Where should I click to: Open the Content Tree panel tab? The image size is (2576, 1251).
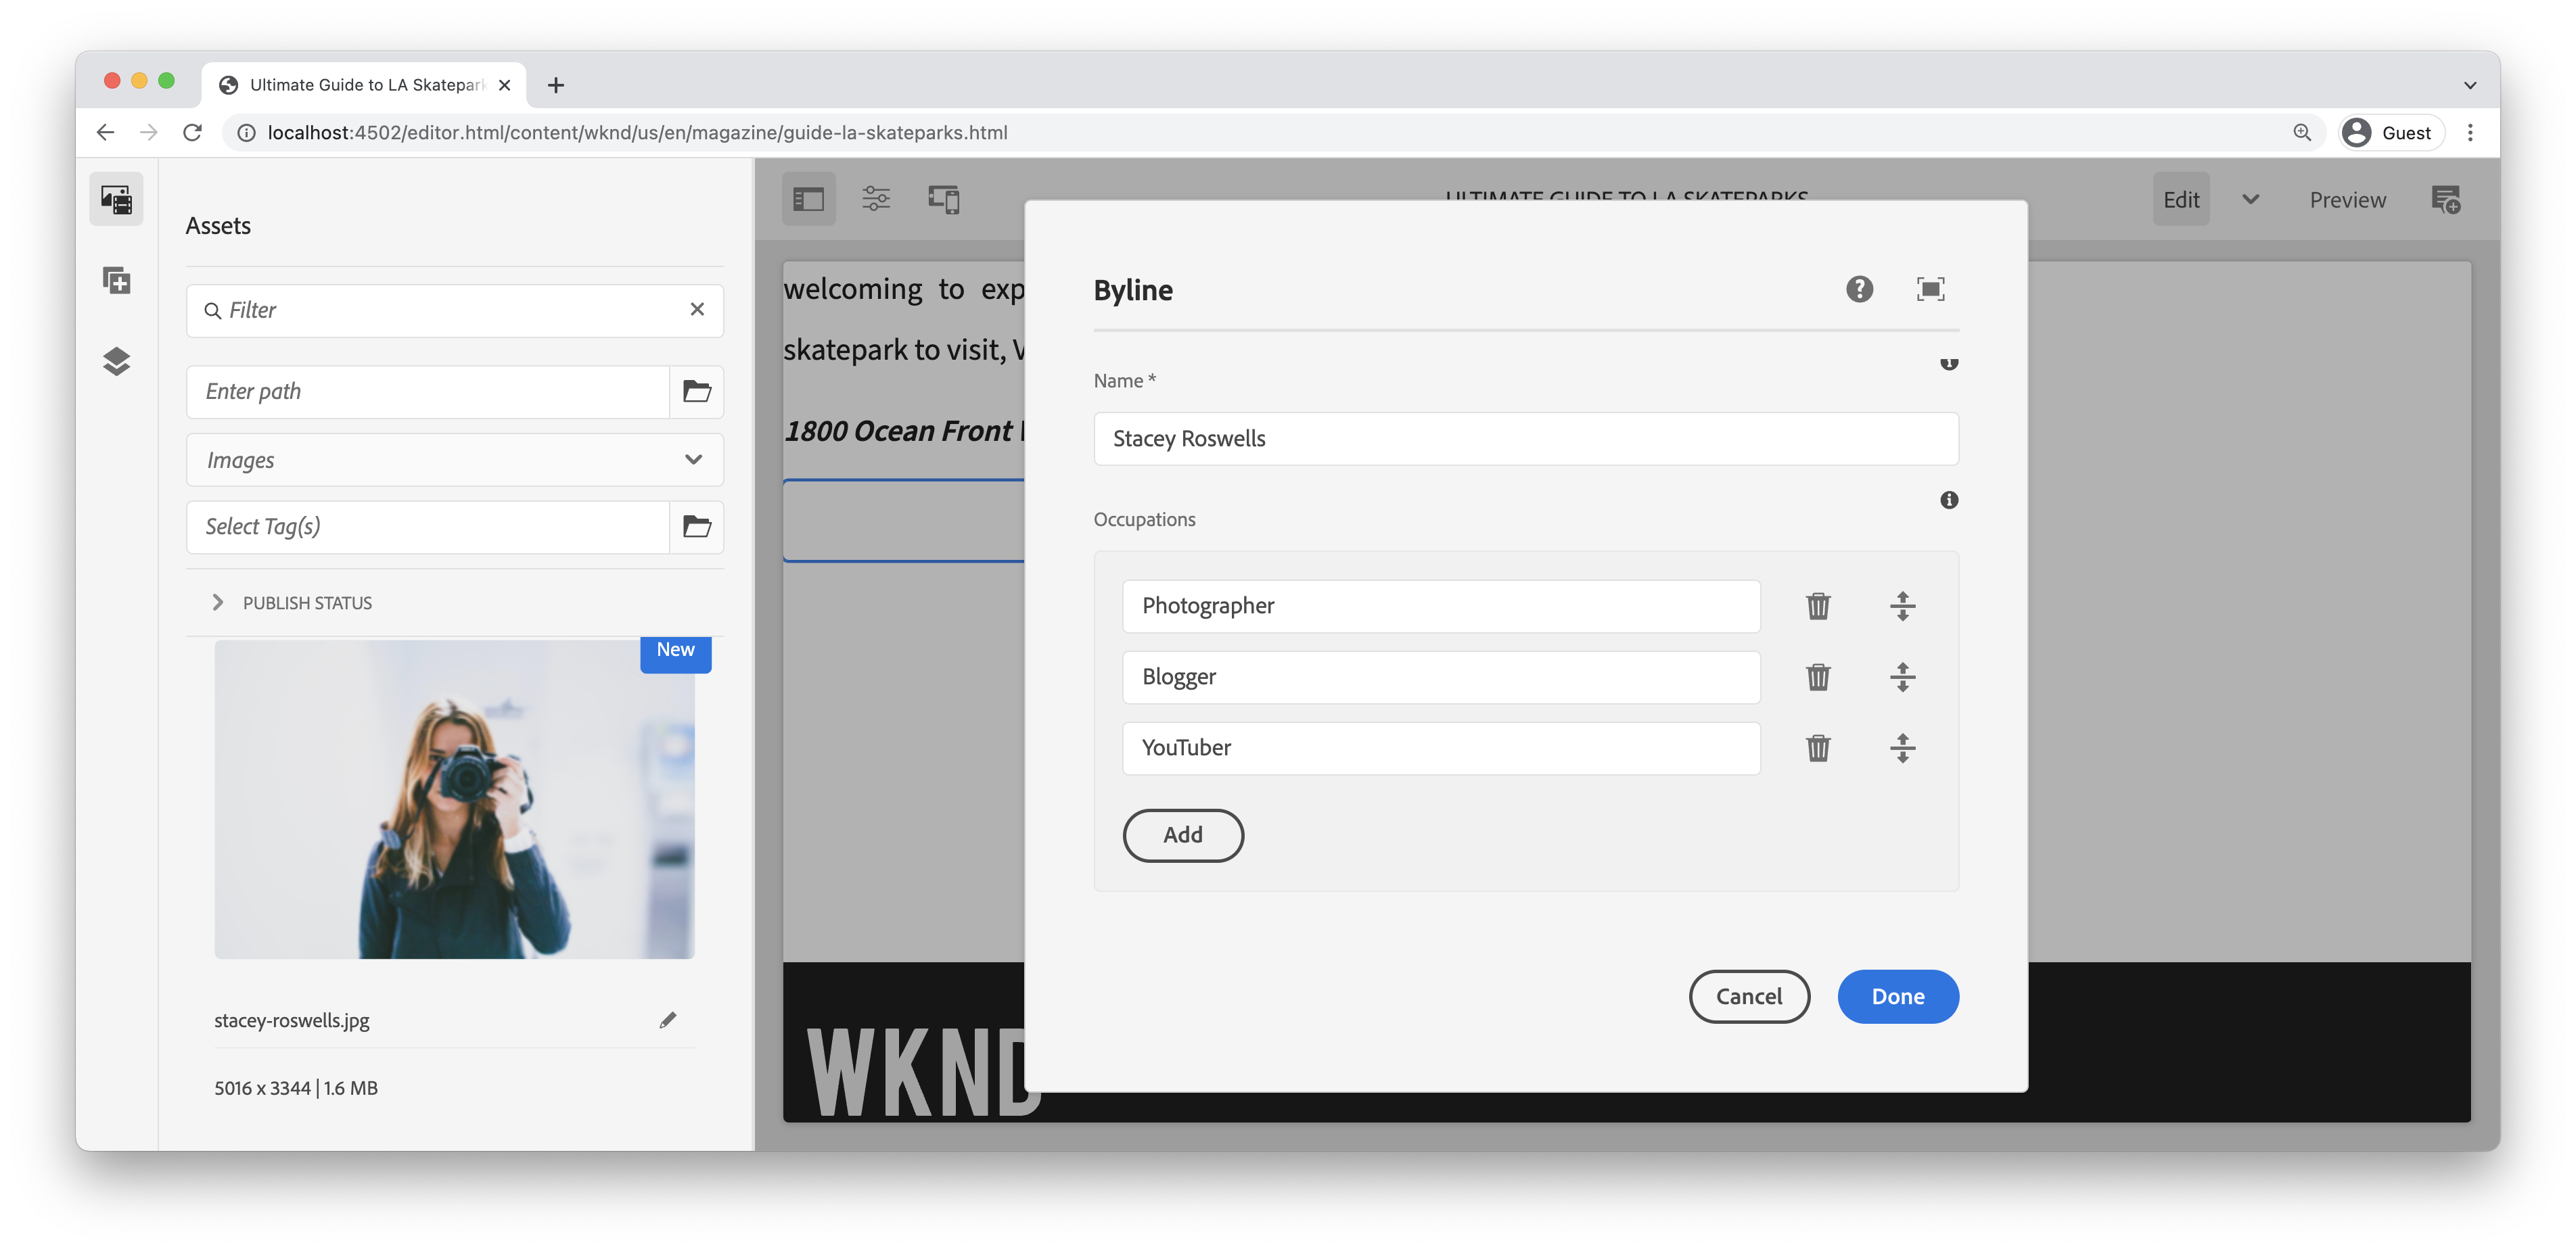tap(117, 361)
